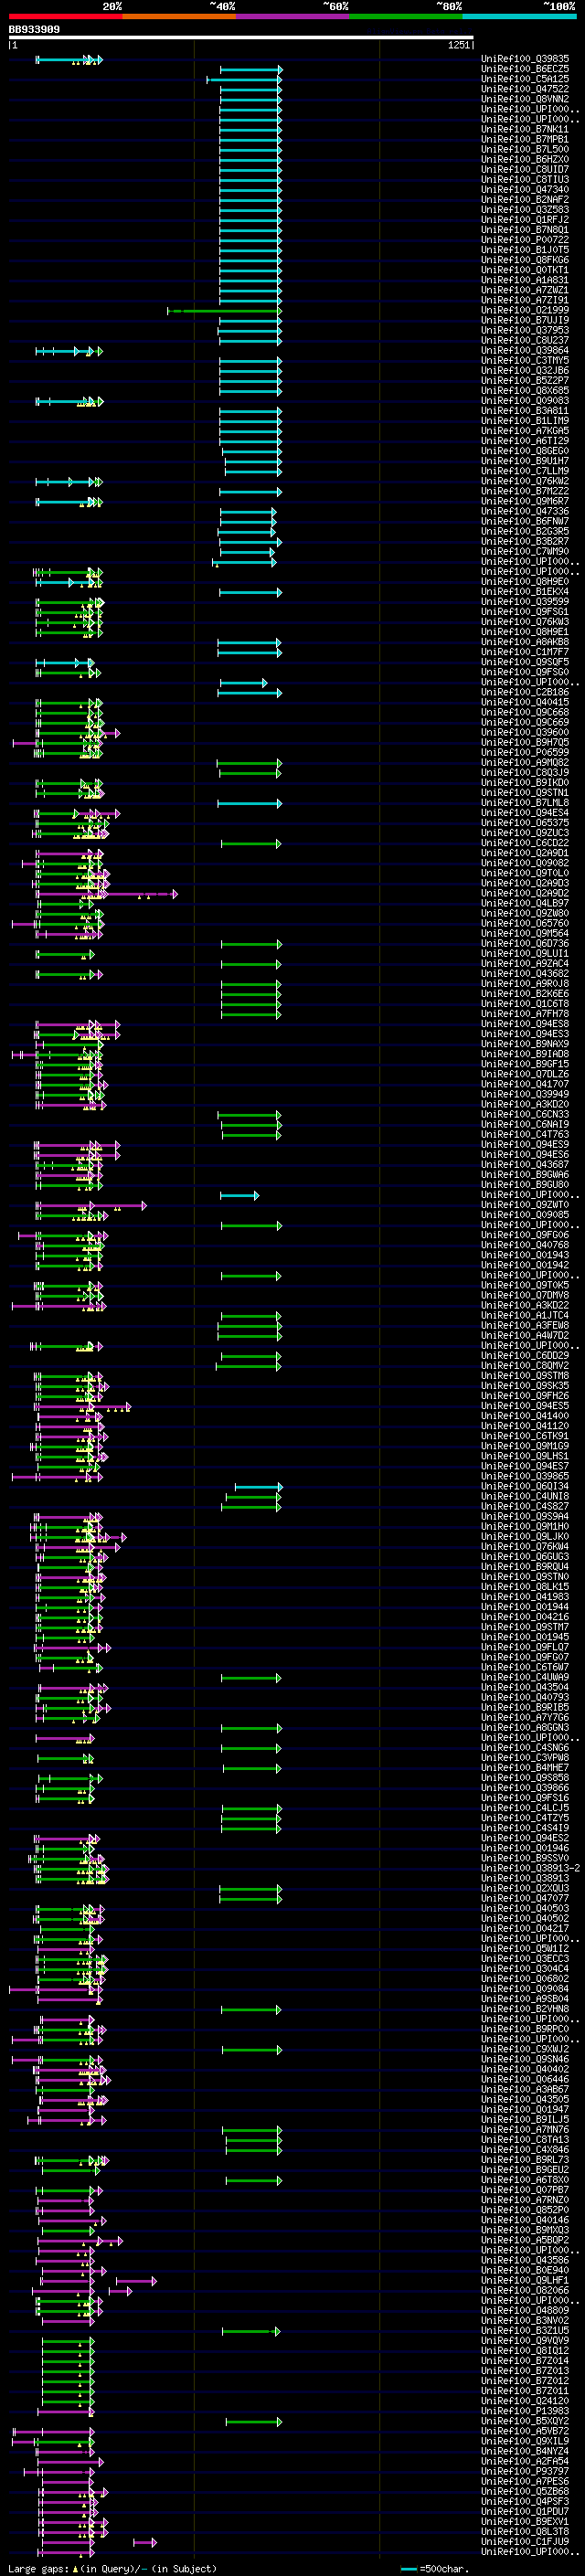Click the UniRef100_Q41707 label

coord(525,1084)
